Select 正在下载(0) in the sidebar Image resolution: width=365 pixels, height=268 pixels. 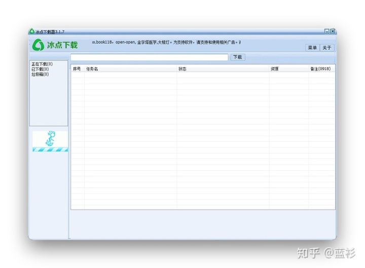(42, 64)
